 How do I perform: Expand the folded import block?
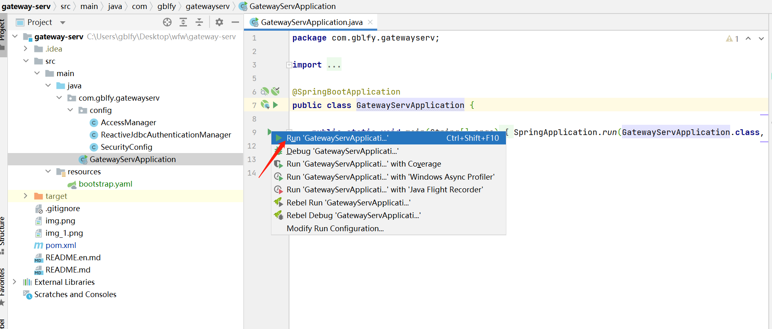coord(289,65)
